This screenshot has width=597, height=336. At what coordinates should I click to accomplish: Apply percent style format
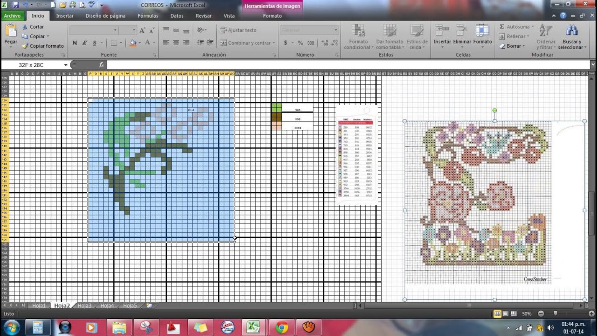point(300,43)
